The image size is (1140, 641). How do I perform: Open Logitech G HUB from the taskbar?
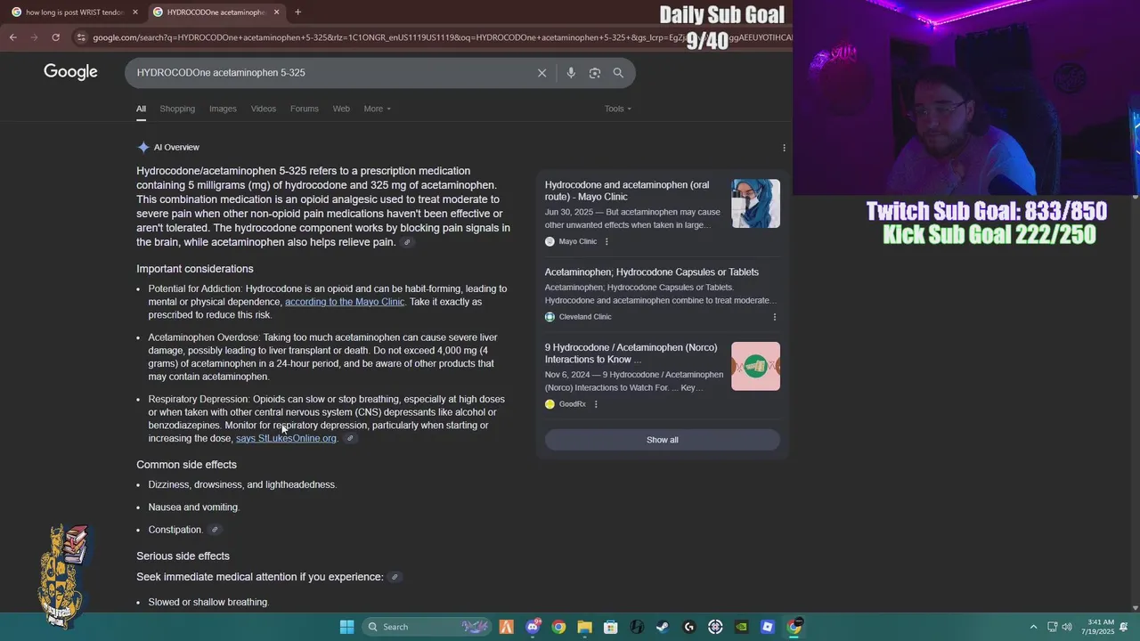(688, 627)
